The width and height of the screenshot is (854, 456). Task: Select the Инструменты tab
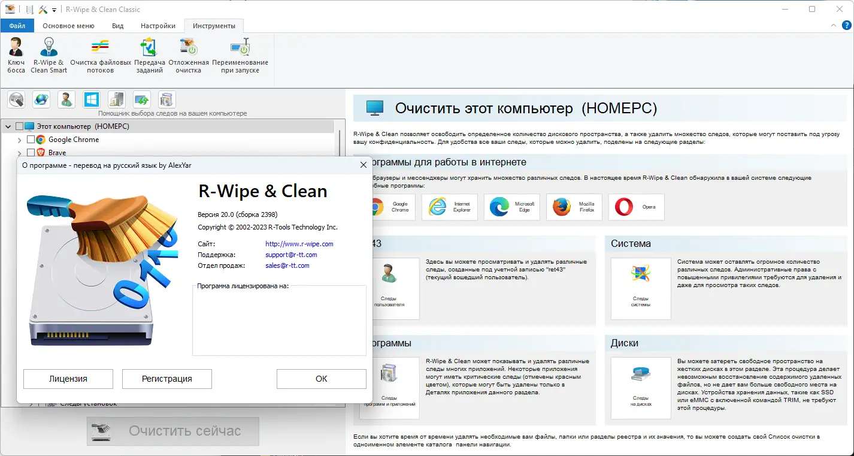[214, 26]
